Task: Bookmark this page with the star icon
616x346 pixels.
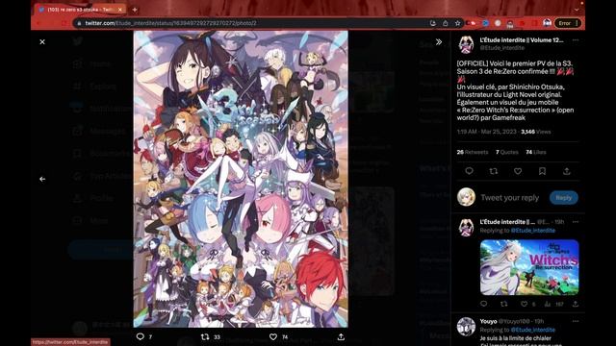Action: 458,23
